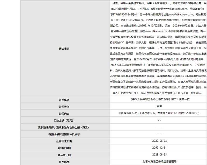Click the 罚款金额（万元） label
The height and width of the screenshot is (165, 207).
[x=63, y=121]
